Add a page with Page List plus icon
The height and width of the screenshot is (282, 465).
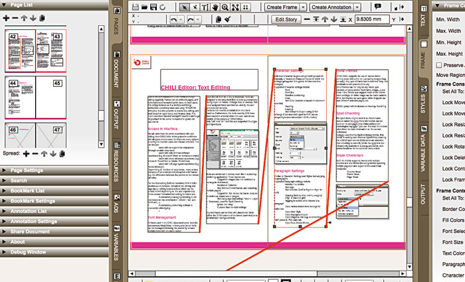[x=6, y=18]
